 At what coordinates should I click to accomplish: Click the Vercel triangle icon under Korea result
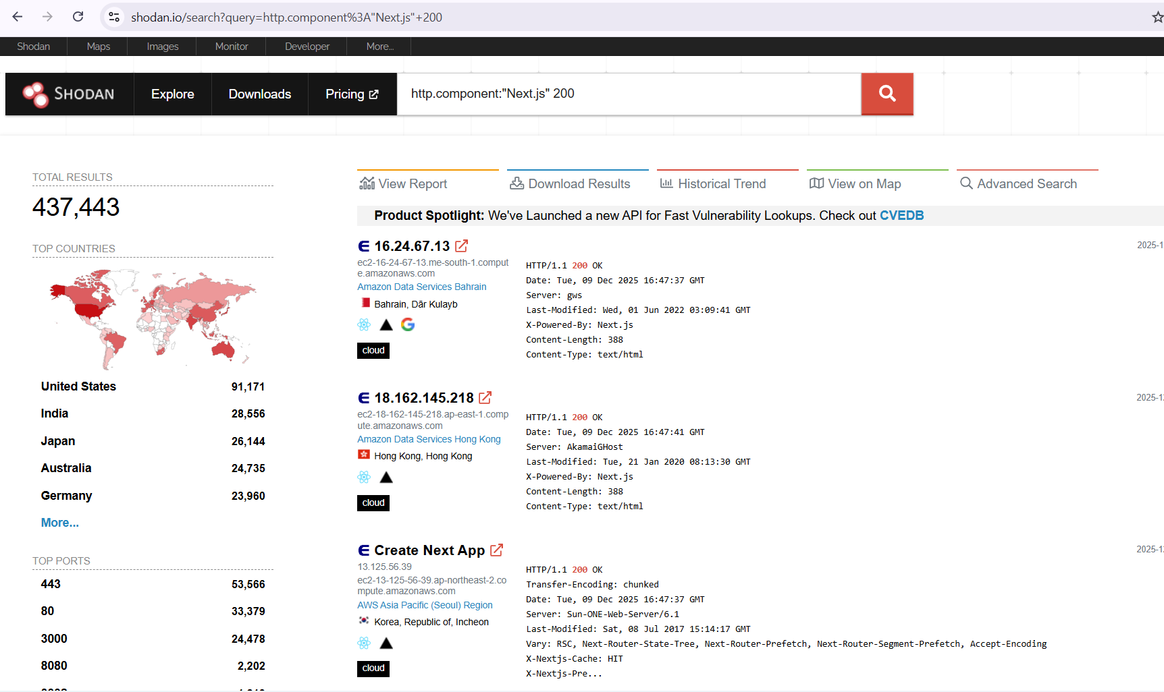tap(386, 643)
